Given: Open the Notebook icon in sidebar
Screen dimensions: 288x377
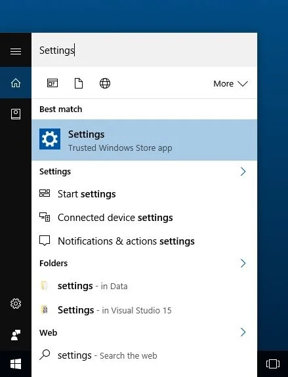Looking at the screenshot, I should point(16,114).
